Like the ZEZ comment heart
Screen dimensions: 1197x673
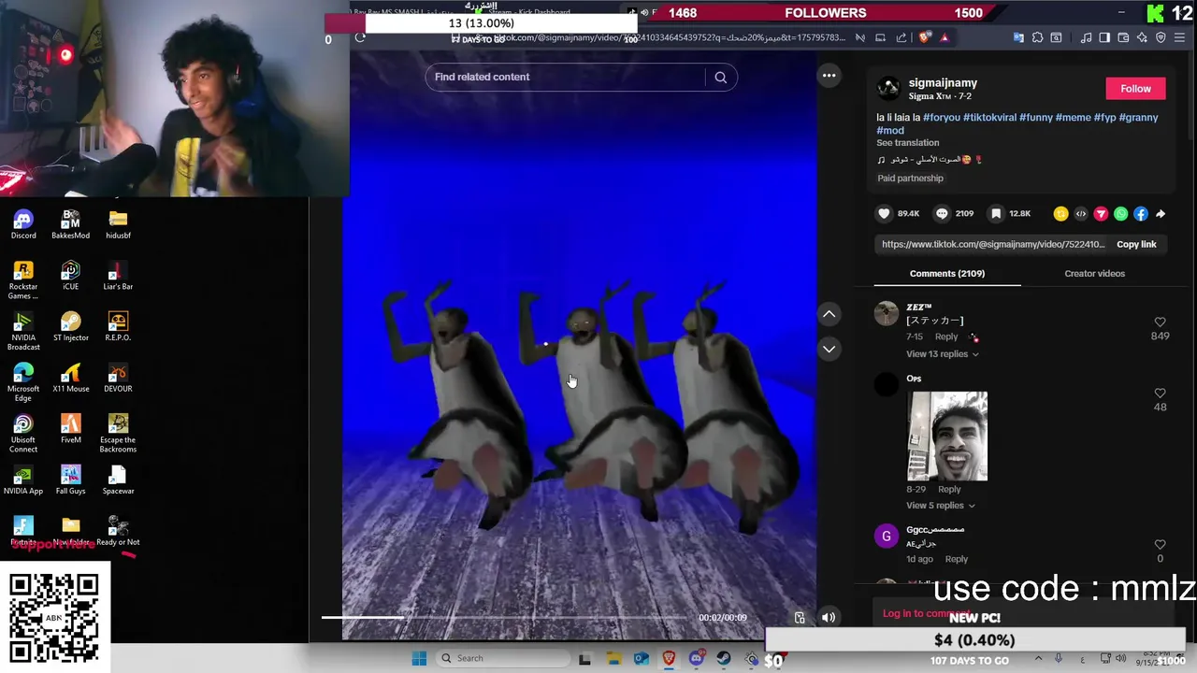pos(1160,322)
